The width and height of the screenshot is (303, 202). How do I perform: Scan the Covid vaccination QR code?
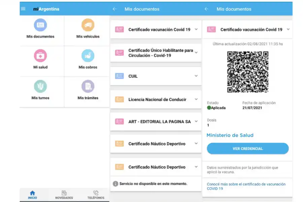(x=248, y=71)
